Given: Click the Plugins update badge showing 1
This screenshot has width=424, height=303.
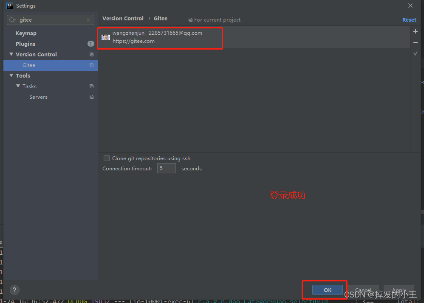Looking at the screenshot, I should (x=90, y=44).
